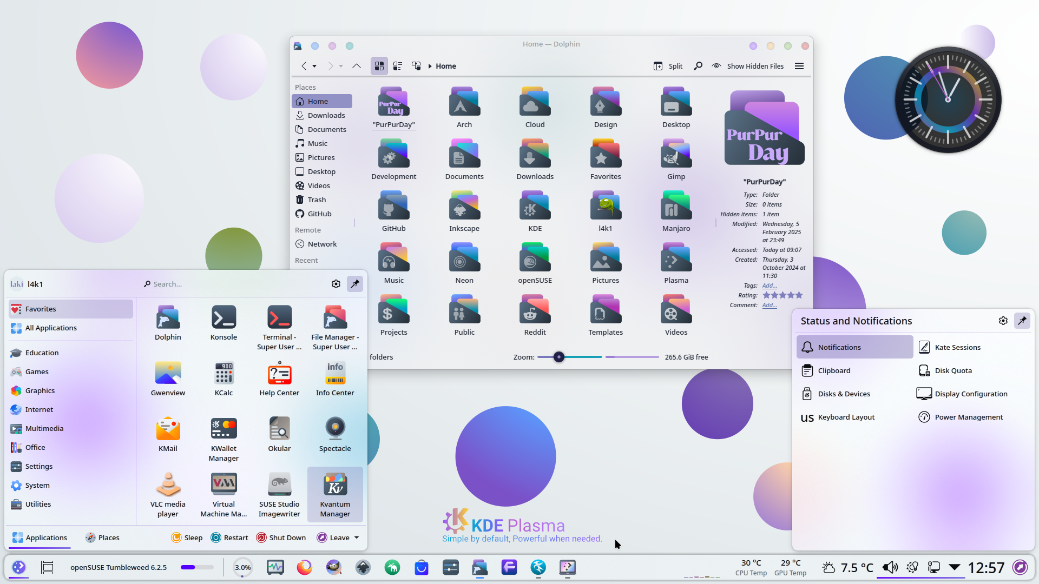Image resolution: width=1039 pixels, height=584 pixels.
Task: Click the free space bar in Dolphin
Action: 632,357
